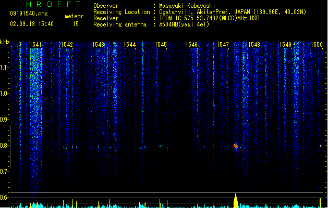Select the Ogata-vill. Akita-Pref. JAPAN location text
The width and height of the screenshot is (328, 208).
pos(233,12)
